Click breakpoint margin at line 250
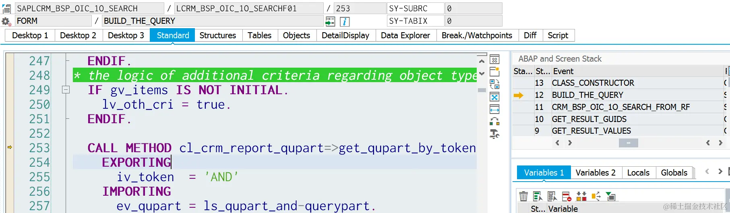The height and width of the screenshot is (213, 730). click(x=10, y=104)
